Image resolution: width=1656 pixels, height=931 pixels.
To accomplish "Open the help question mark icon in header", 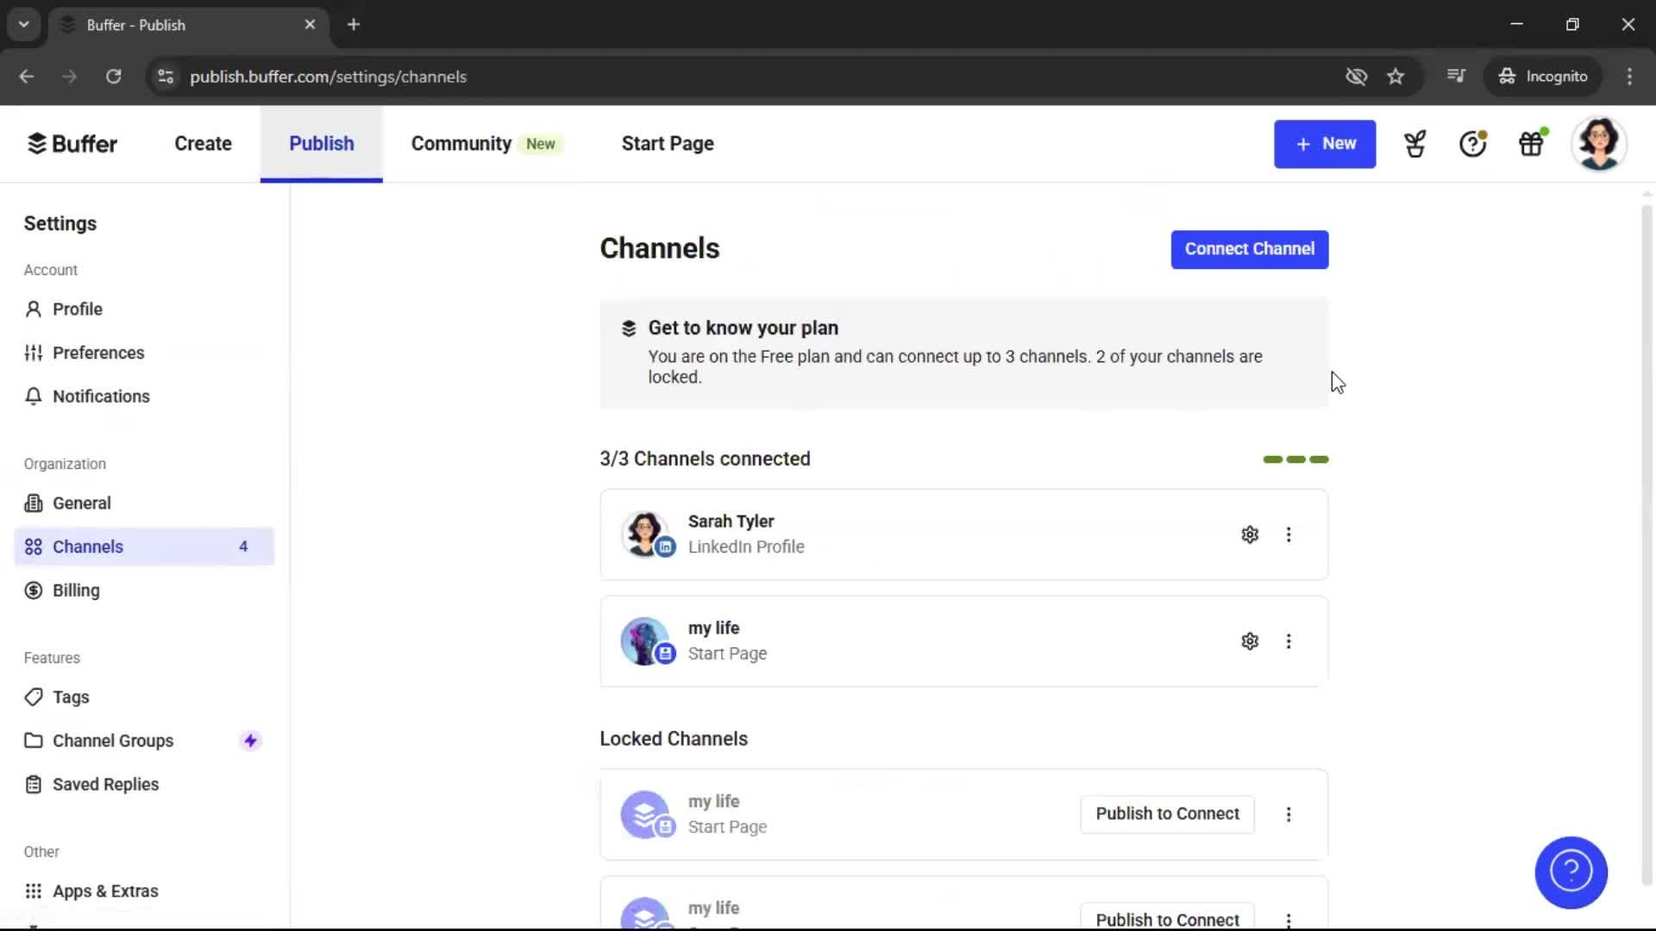I will pyautogui.click(x=1472, y=144).
